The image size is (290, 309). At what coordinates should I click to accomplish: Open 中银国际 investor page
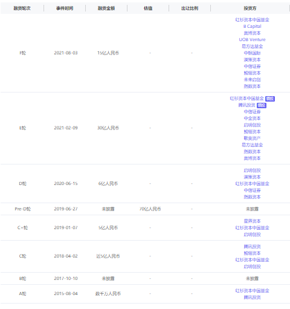coord(252,53)
